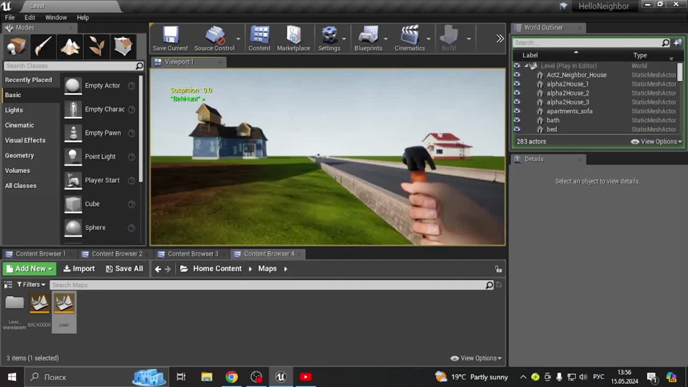This screenshot has width=688, height=387.
Task: Click the Build toolbar button
Action: click(x=449, y=39)
